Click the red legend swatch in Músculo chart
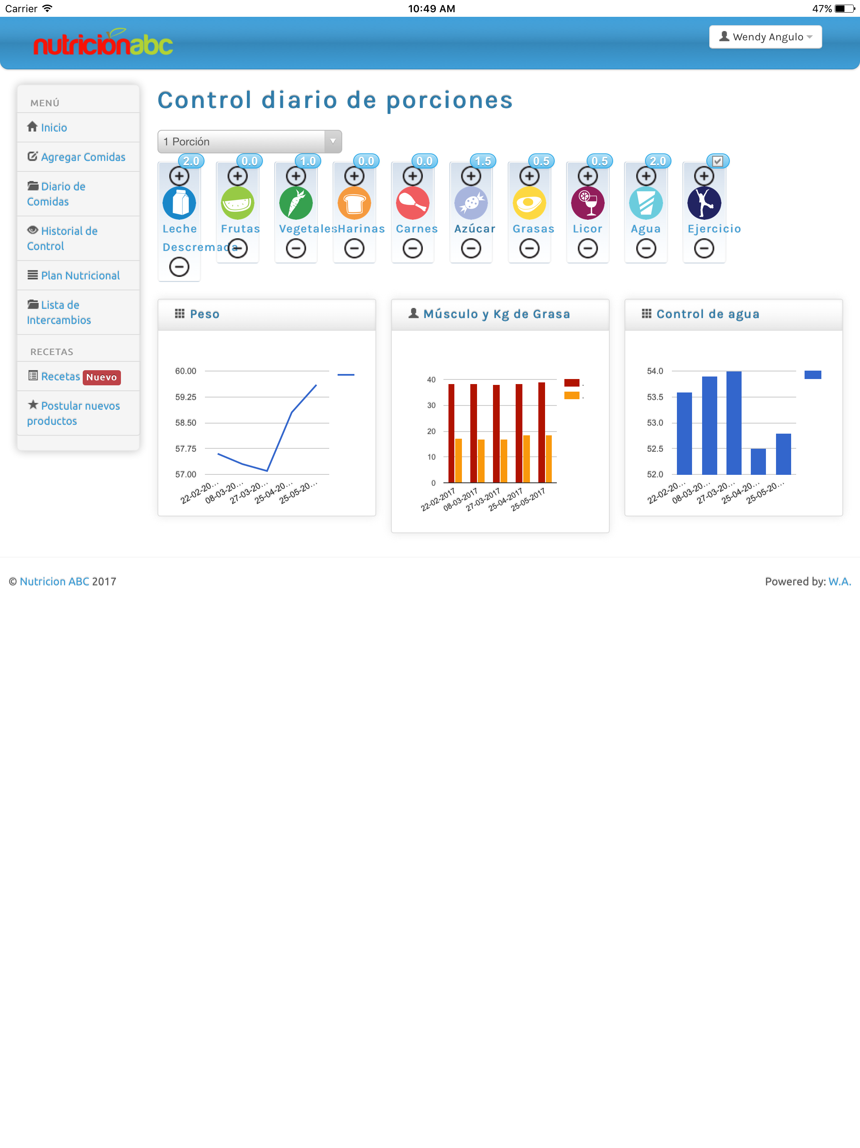Image resolution: width=860 pixels, height=1148 pixels. pos(572,383)
